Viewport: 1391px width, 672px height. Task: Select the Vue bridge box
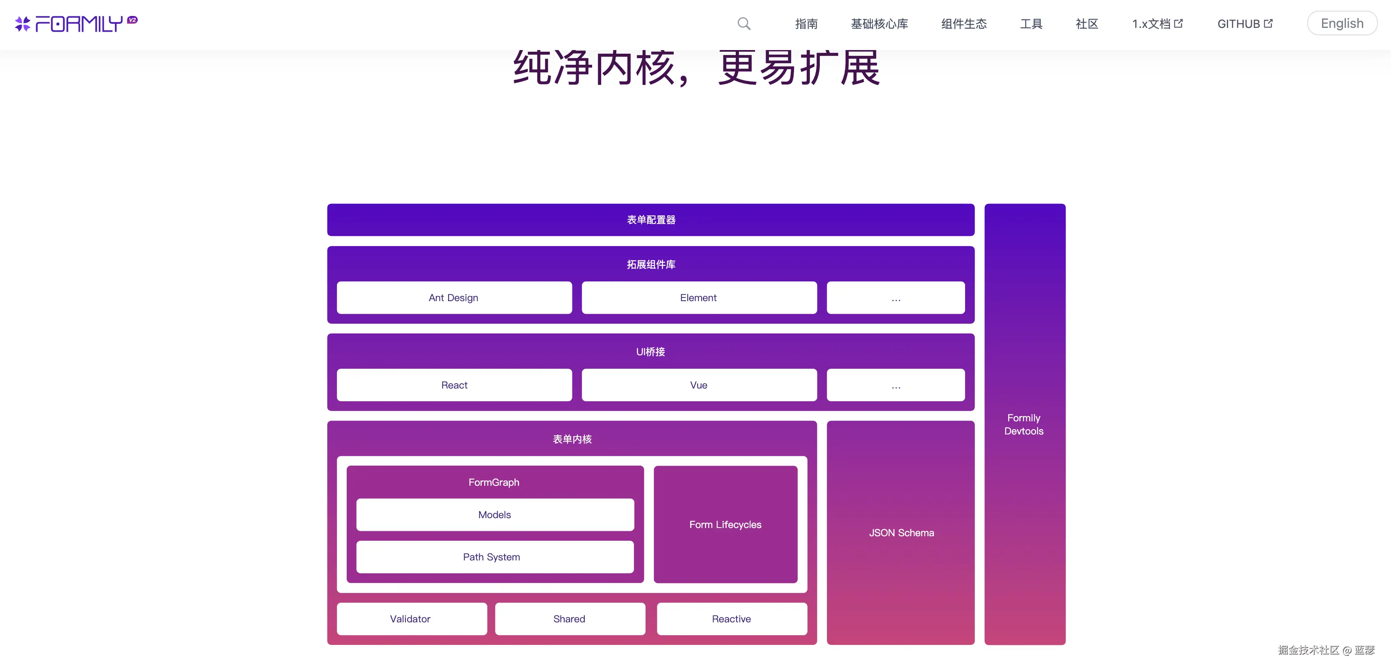tap(698, 385)
